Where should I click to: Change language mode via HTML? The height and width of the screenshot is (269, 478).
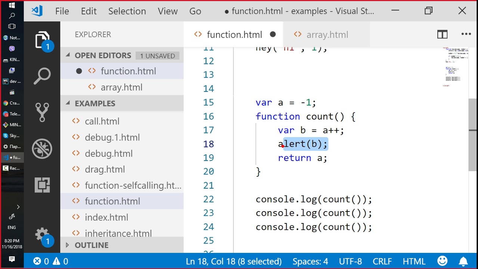pos(414,261)
